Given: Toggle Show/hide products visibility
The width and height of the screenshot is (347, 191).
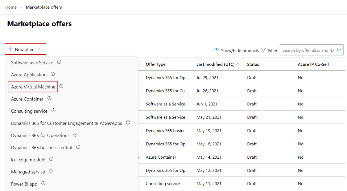Looking at the screenshot, I should click(x=237, y=50).
